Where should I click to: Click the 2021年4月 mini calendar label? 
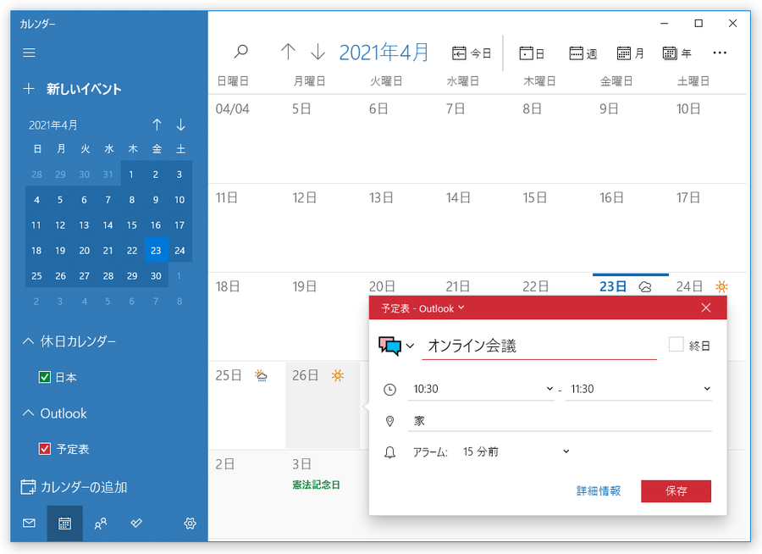pos(53,125)
